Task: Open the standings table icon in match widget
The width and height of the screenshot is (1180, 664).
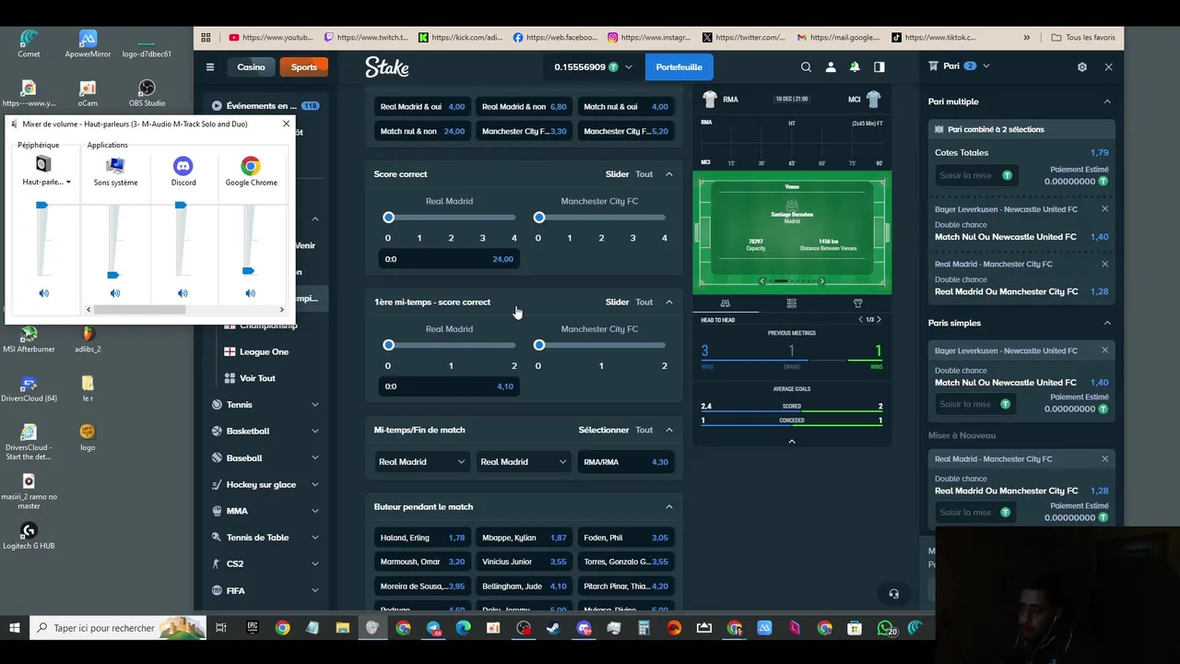Action: [792, 302]
